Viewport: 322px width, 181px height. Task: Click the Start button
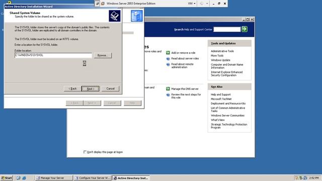pyautogui.click(x=7, y=178)
